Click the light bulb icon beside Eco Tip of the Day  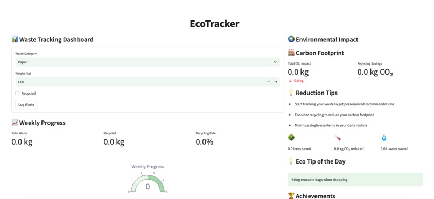click(x=291, y=161)
